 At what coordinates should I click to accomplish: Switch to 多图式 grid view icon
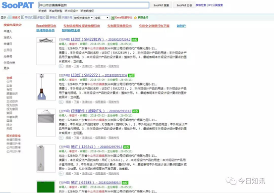click(x=35, y=17)
